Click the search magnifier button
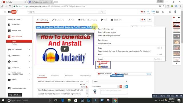The image size is (183, 103). point(102,12)
